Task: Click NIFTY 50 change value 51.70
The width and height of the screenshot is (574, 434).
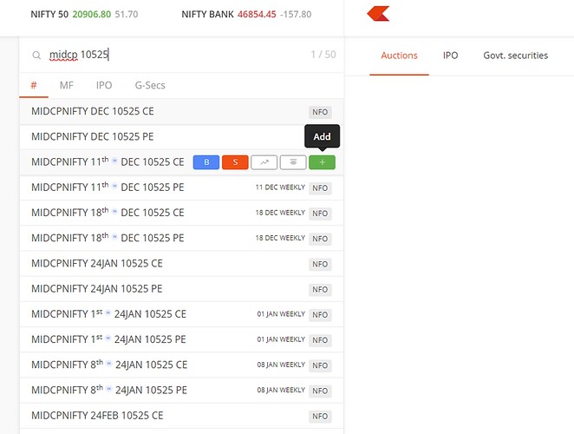Action: (x=127, y=14)
